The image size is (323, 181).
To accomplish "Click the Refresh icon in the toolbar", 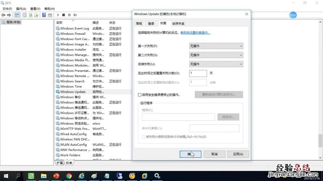I will point(31,15).
